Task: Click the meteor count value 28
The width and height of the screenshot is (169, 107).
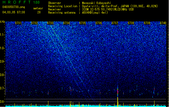Action: (39, 12)
